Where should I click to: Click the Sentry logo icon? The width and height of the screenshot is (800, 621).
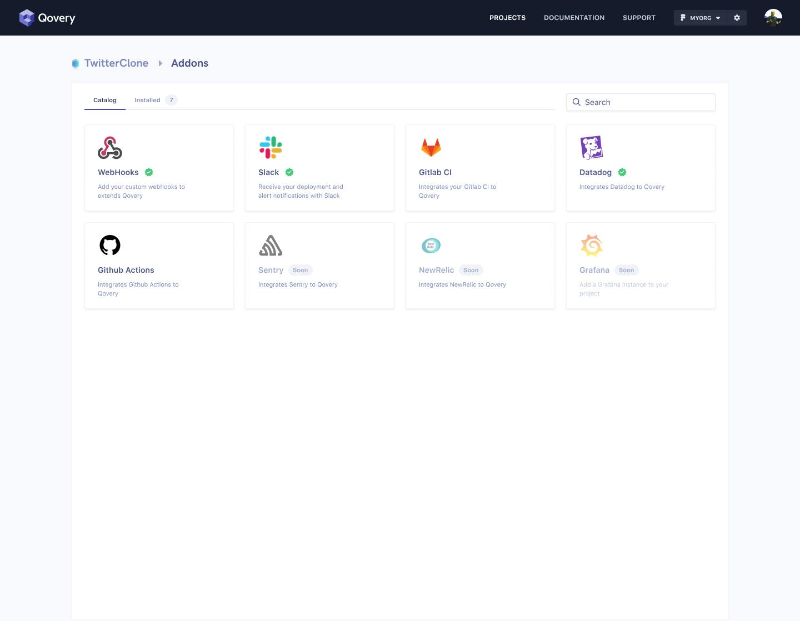[271, 246]
